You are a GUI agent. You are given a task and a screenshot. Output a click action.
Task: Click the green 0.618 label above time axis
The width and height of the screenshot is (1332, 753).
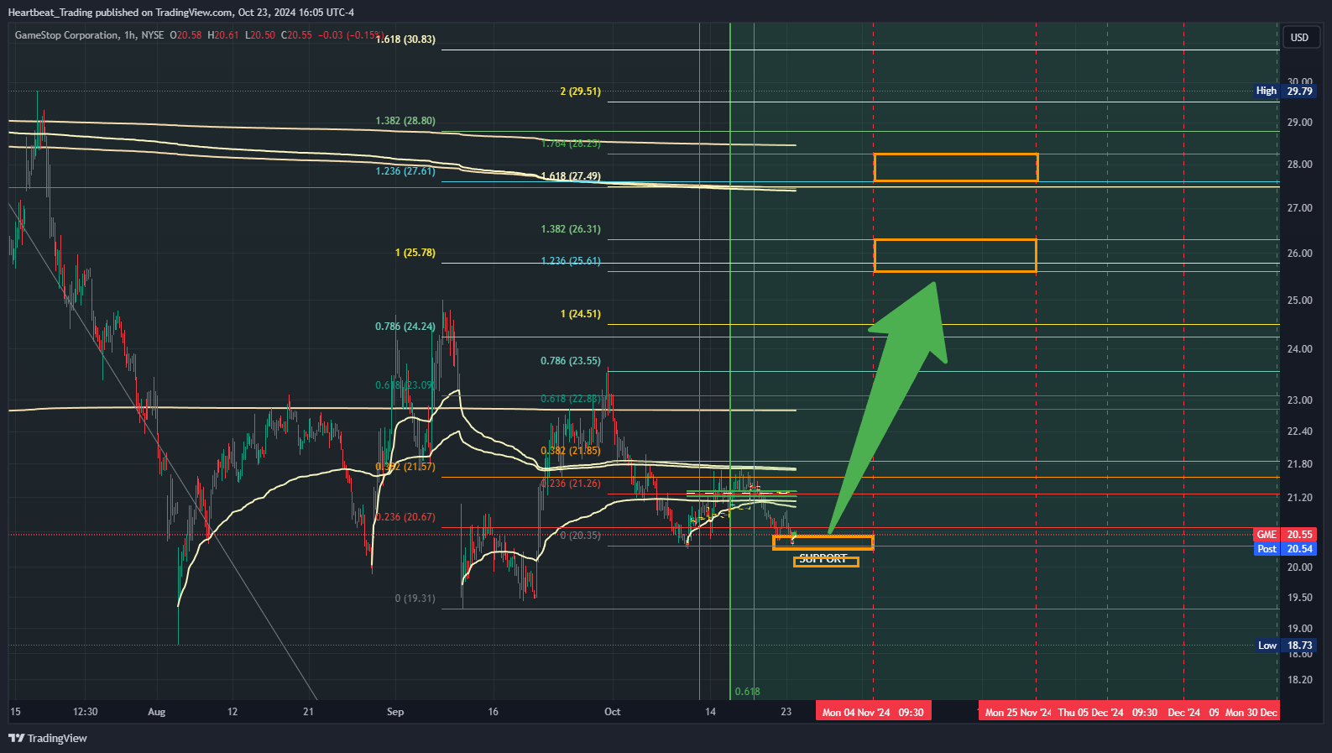pos(747,692)
